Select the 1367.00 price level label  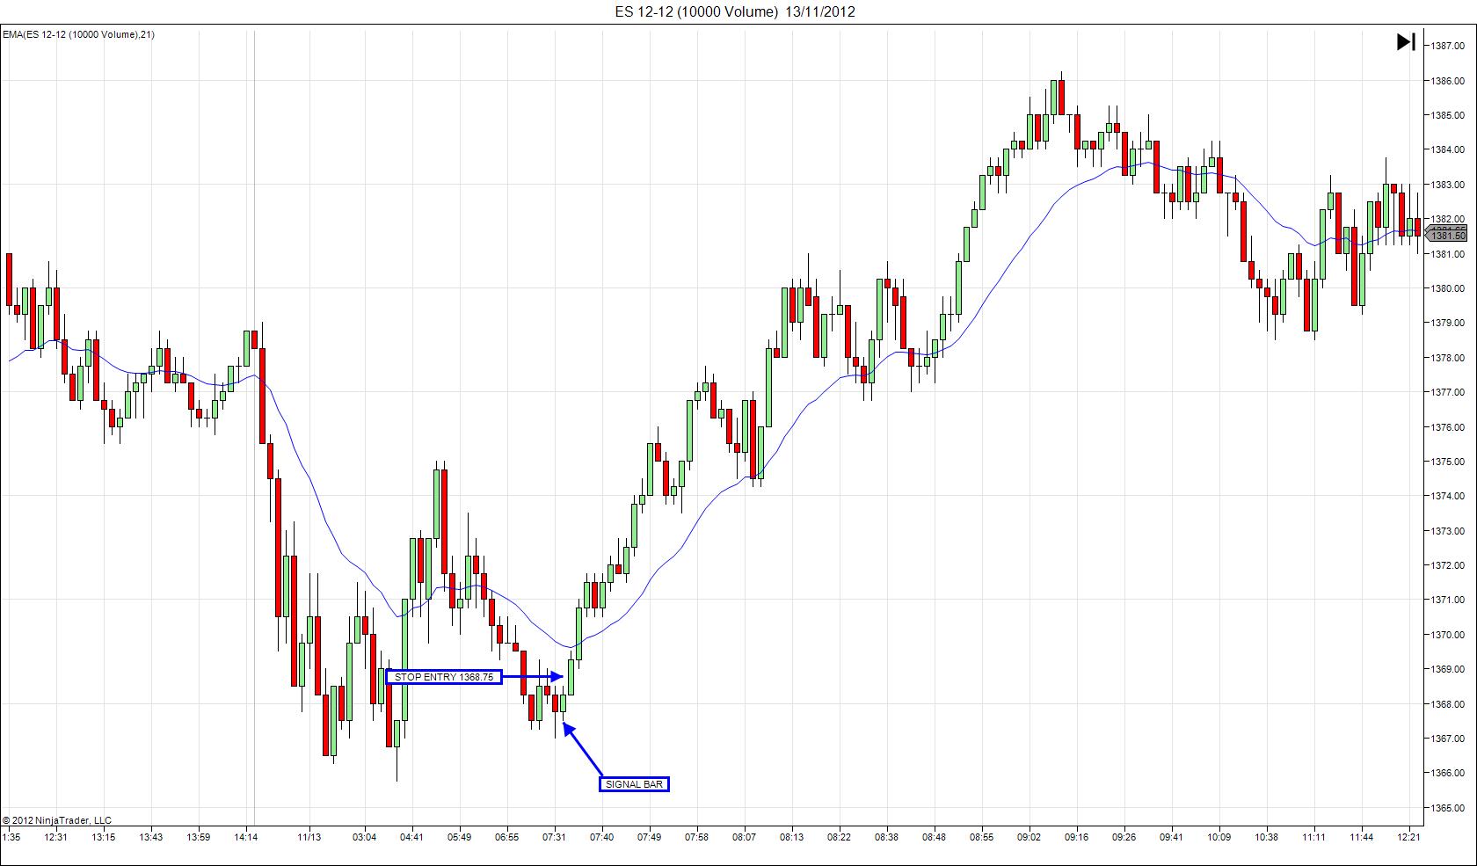click(x=1447, y=739)
